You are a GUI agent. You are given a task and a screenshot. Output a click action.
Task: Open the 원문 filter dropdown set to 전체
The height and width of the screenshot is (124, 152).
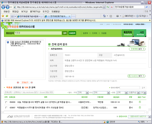click(101, 93)
